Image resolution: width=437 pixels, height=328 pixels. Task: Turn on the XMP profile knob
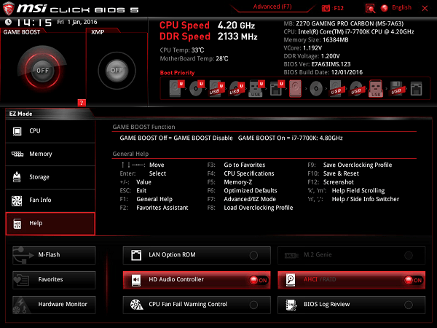117,70
